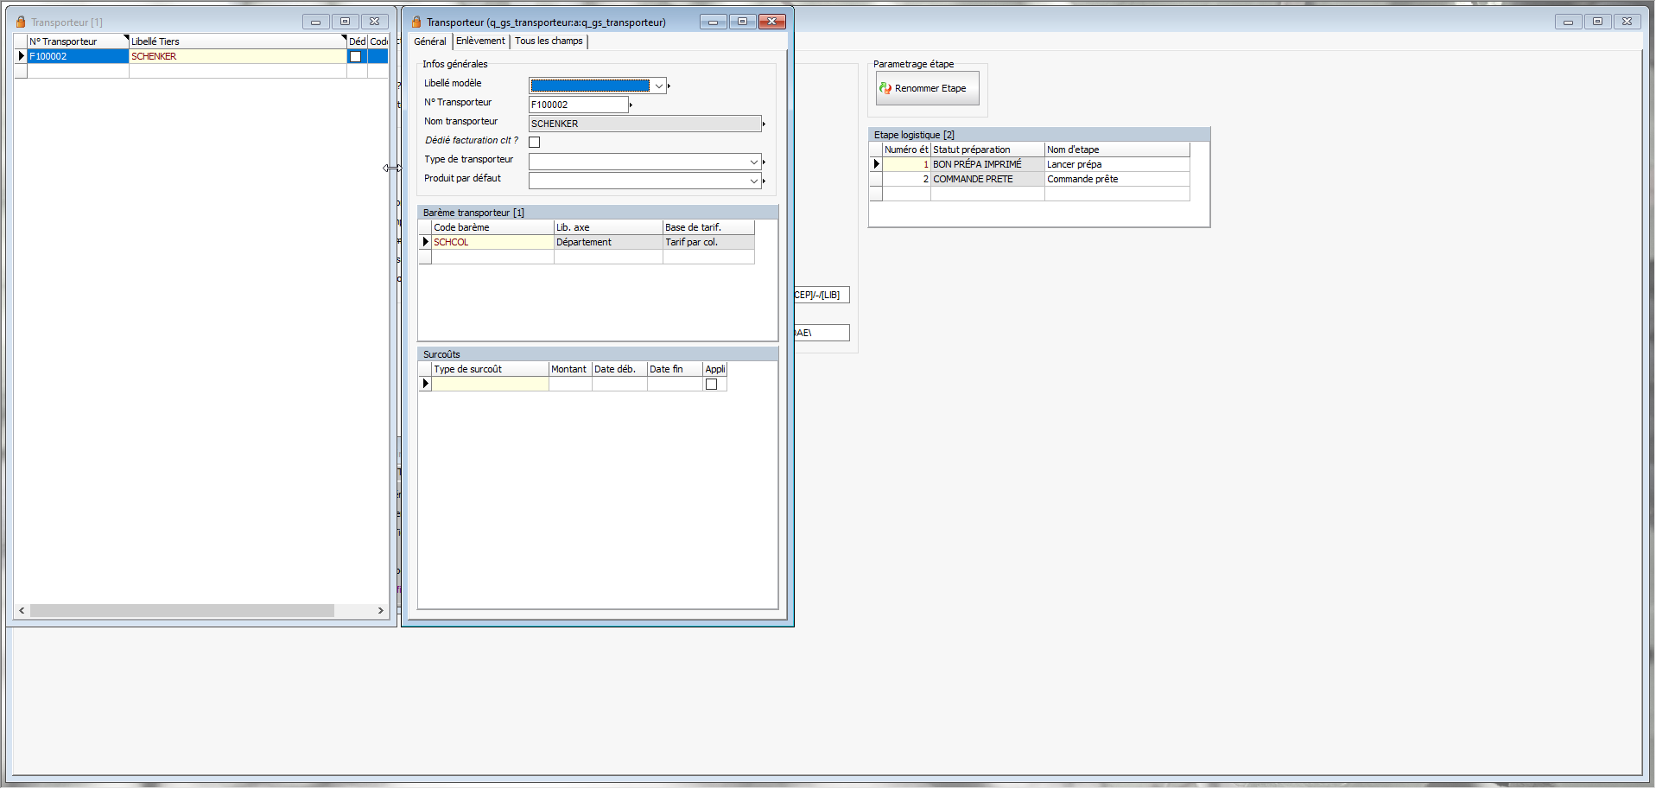Click the lock icon in the Transporteur [1] title bar
Viewport: 1656px width, 789px height.
pyautogui.click(x=21, y=22)
